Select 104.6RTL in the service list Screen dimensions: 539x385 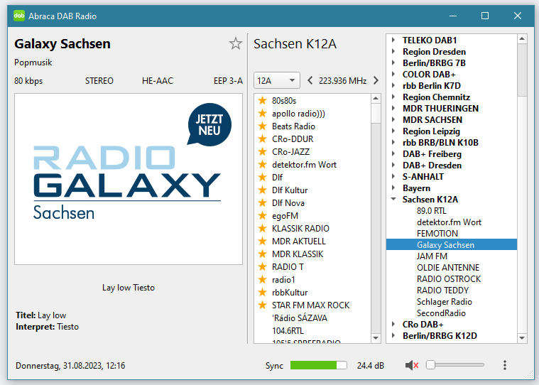(288, 331)
